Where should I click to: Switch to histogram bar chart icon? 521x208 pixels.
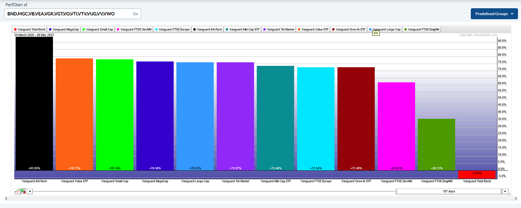(x=23, y=191)
